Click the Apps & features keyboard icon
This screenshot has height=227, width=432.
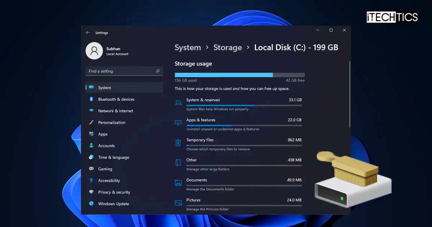(178, 123)
